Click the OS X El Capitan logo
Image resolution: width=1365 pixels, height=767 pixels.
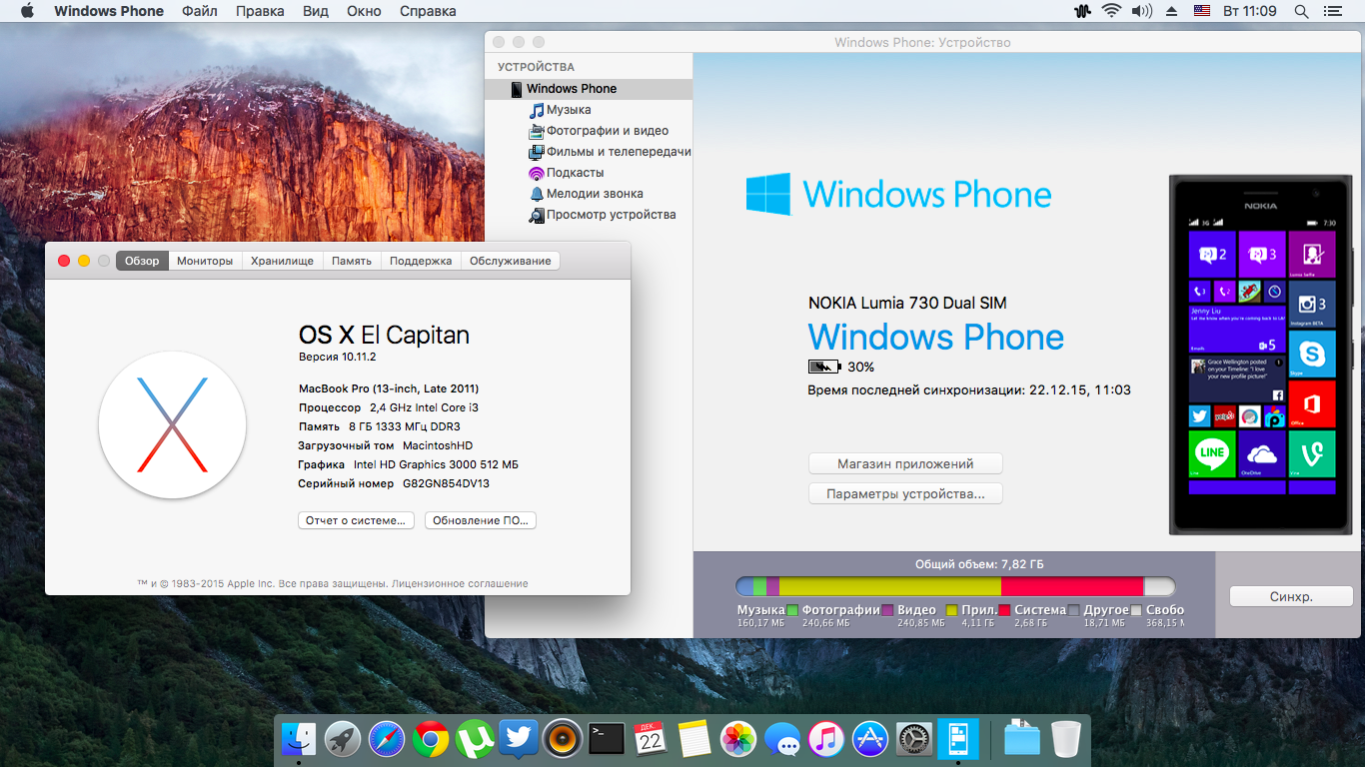(x=172, y=424)
